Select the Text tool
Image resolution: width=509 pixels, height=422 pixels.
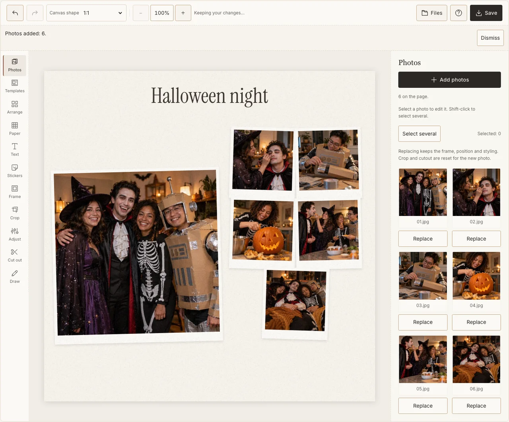15,150
